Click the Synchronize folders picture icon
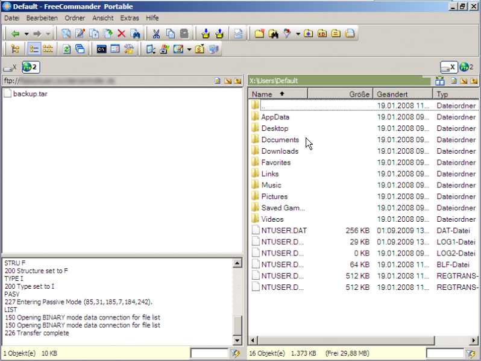Screen dimensions: 481x361 [x=238, y=33]
